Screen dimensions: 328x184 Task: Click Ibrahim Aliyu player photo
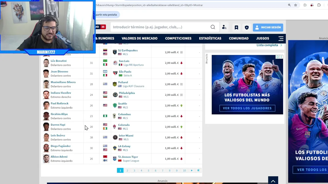pos(46,116)
